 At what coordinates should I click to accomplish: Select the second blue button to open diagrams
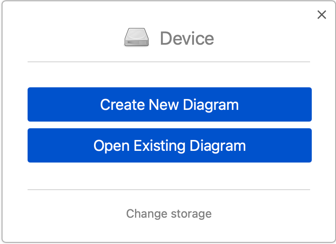pos(169,145)
